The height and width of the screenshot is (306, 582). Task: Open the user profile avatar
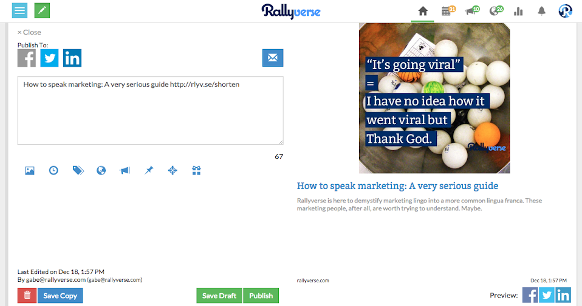click(566, 11)
